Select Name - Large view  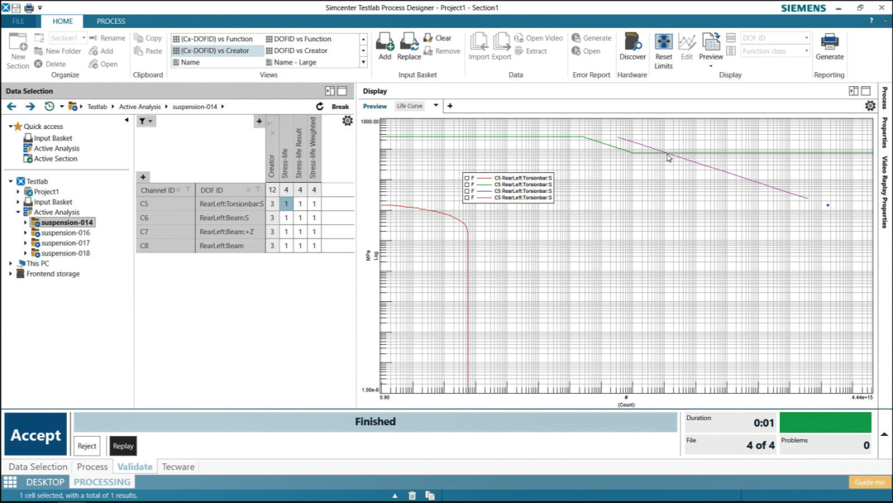(x=291, y=62)
